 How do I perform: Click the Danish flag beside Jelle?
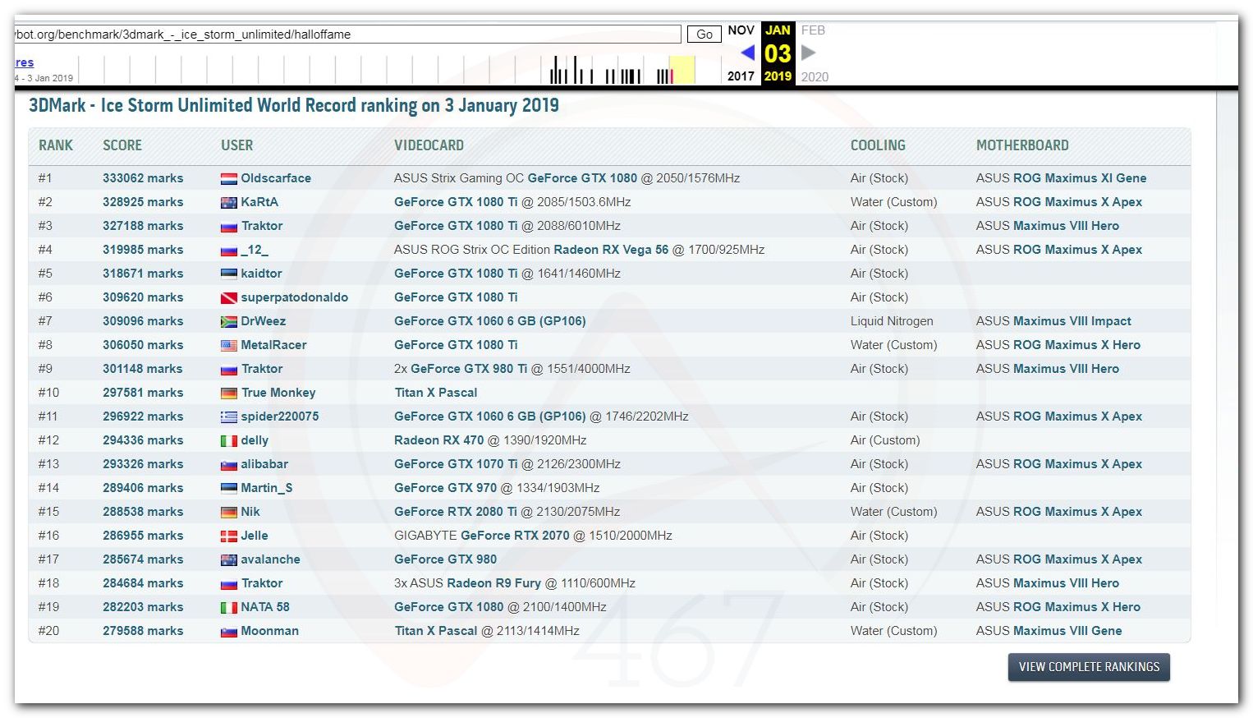[x=228, y=536]
